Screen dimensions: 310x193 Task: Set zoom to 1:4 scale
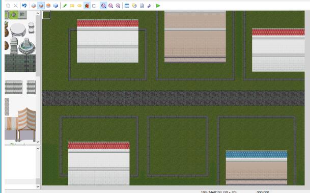(x=118, y=6)
